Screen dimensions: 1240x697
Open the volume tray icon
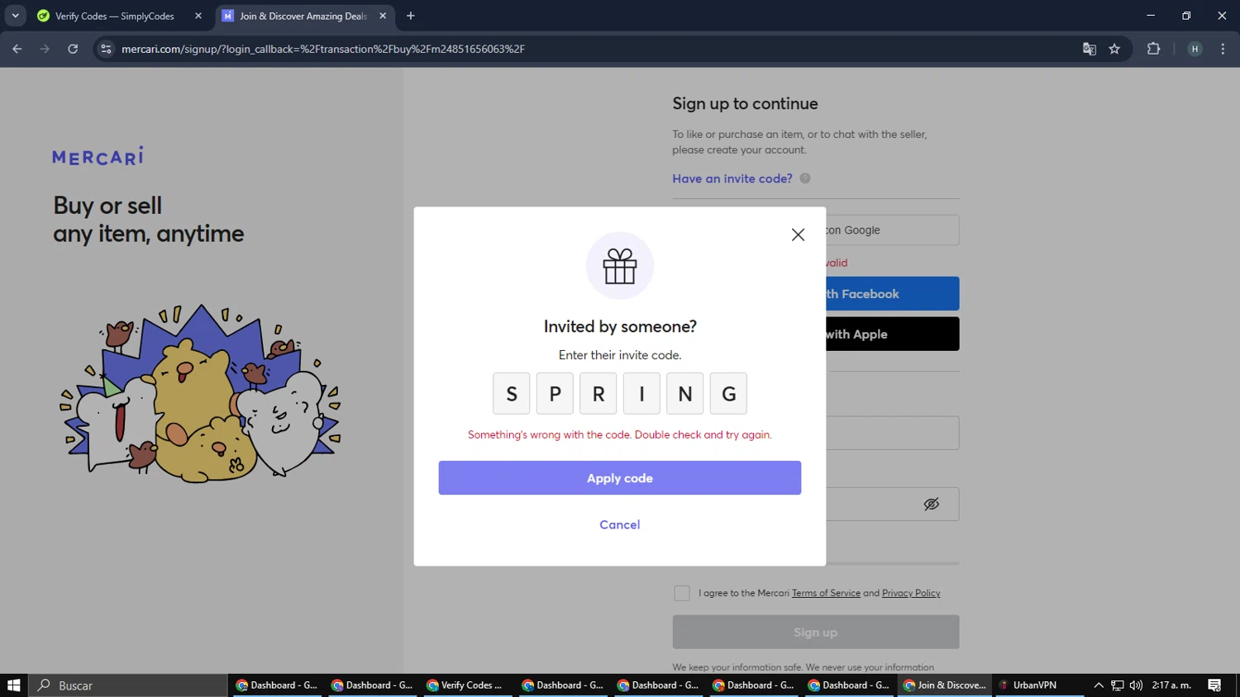click(x=1136, y=685)
